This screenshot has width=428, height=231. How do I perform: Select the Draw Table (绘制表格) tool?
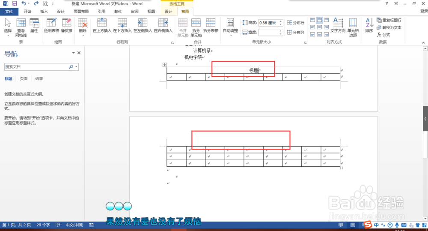tap(51, 25)
